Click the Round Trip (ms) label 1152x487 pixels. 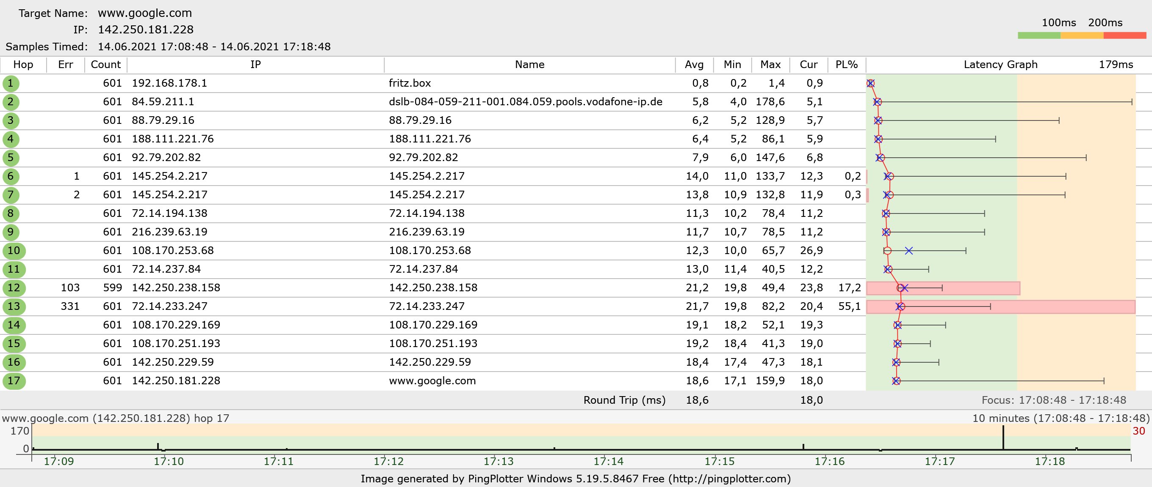point(624,400)
